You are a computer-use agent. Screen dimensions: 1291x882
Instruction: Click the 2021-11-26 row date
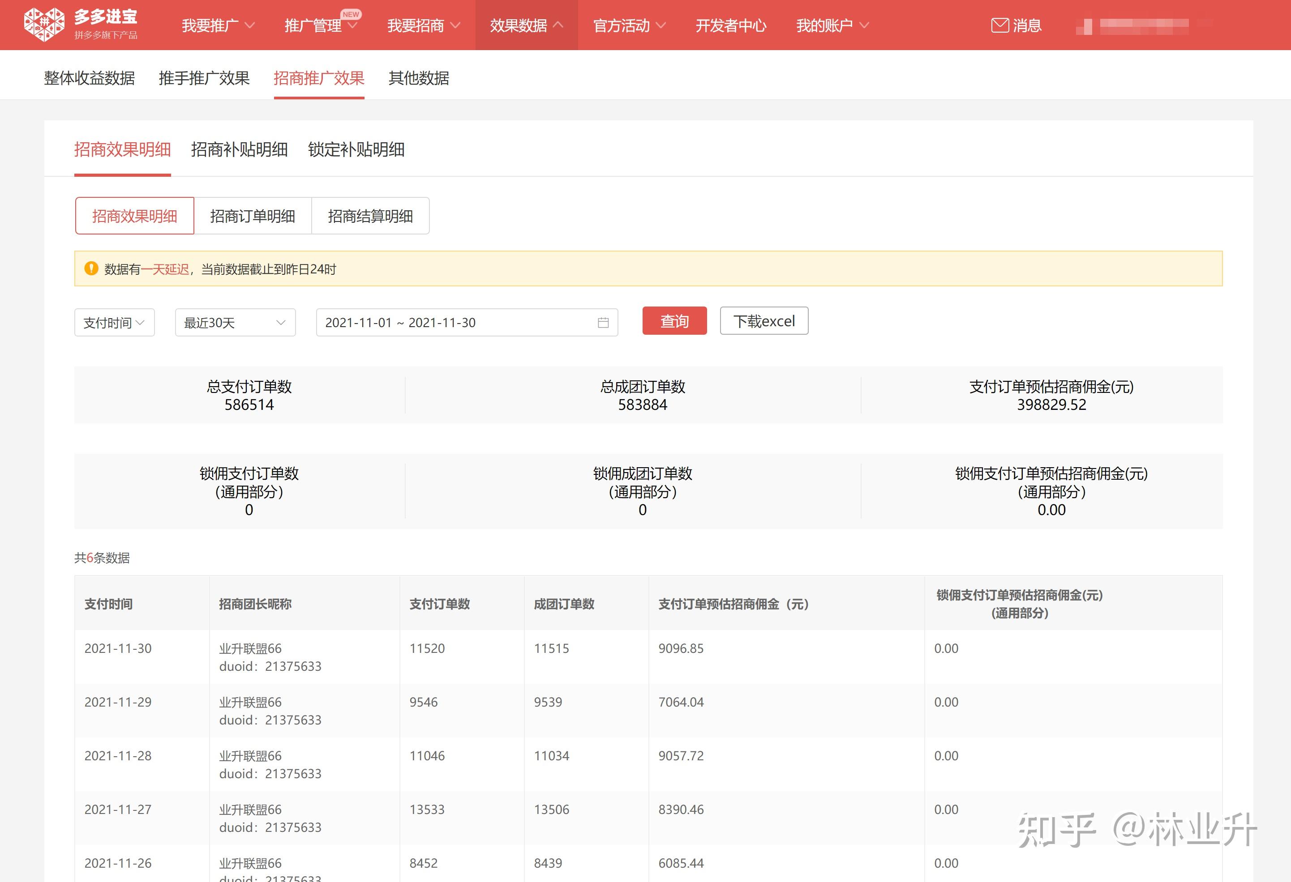(118, 863)
